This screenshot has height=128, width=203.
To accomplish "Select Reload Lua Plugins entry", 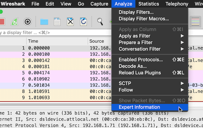I will tap(150, 73).
